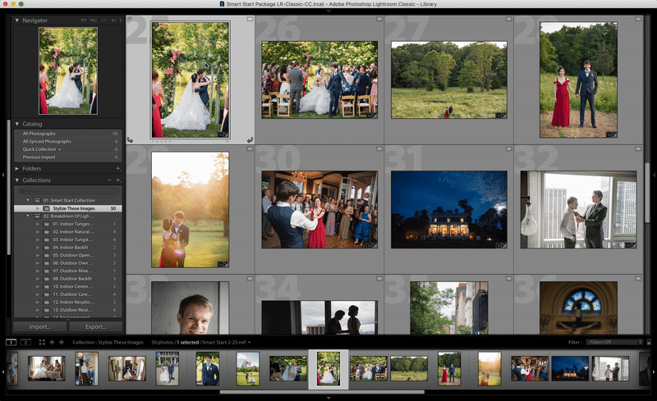
Task: Expand the 01. Indoor Tungsten collection set
Action: [37, 224]
